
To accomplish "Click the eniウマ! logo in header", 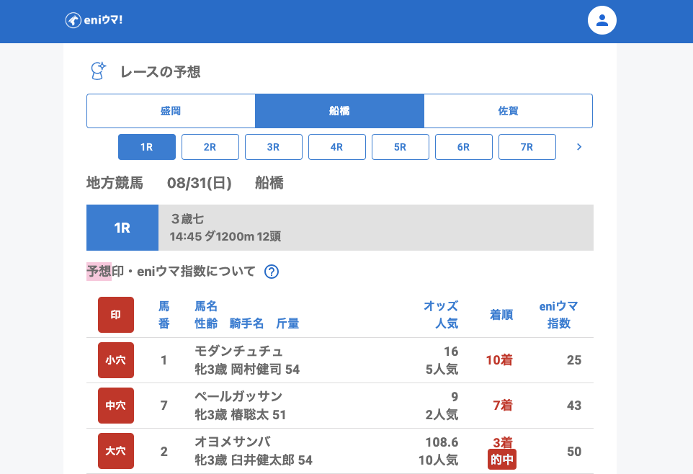I will click(x=94, y=20).
